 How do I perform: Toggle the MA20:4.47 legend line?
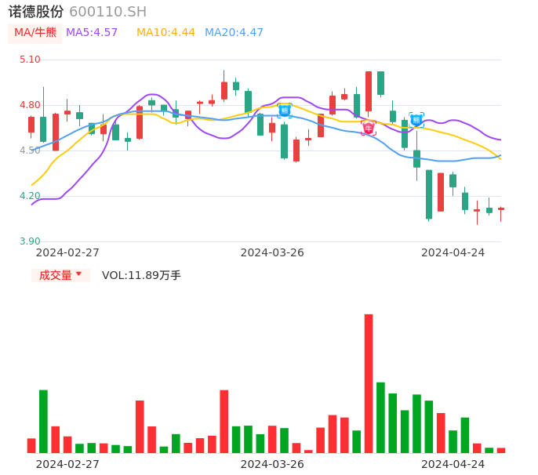[x=234, y=33]
